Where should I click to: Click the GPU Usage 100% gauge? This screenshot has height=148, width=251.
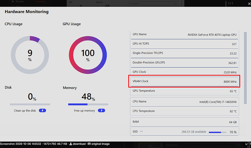point(88,55)
